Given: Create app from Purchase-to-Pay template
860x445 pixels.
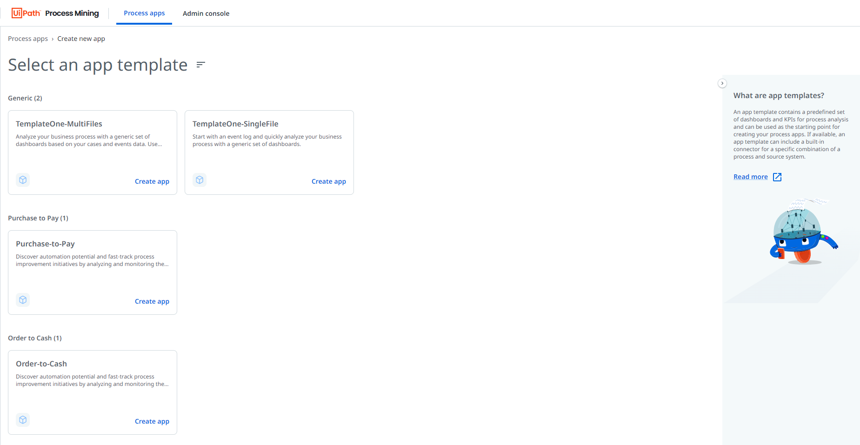Looking at the screenshot, I should [152, 301].
